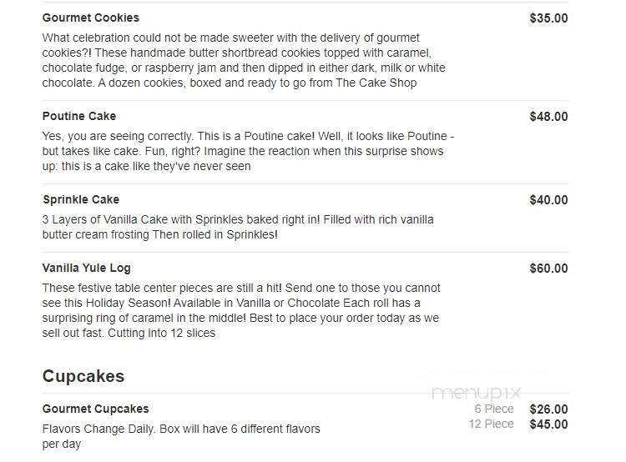Choose the 6 Piece cupcake size label

[x=494, y=409]
